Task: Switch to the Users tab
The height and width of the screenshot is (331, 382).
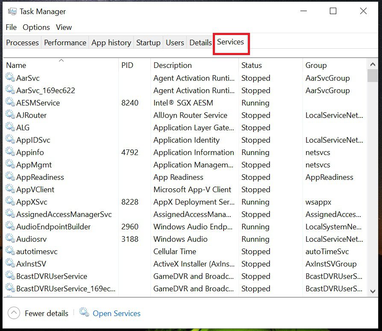Action: 175,43
